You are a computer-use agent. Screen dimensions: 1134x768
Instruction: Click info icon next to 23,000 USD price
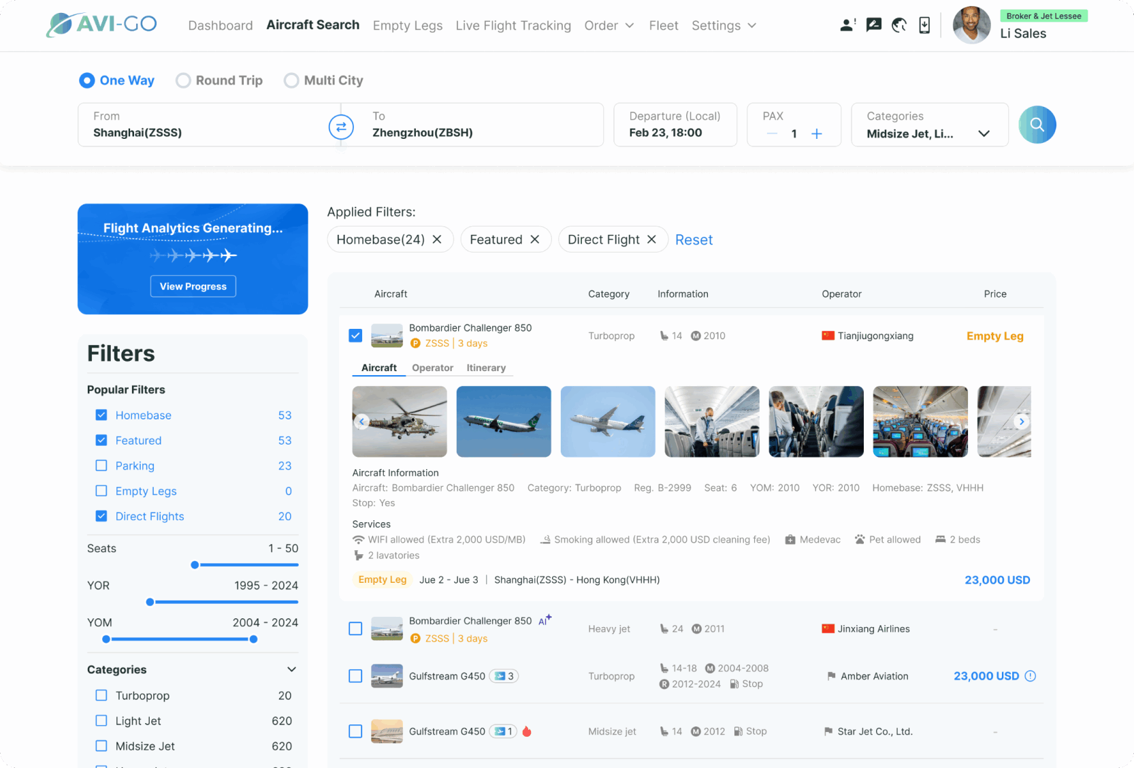(x=1030, y=676)
